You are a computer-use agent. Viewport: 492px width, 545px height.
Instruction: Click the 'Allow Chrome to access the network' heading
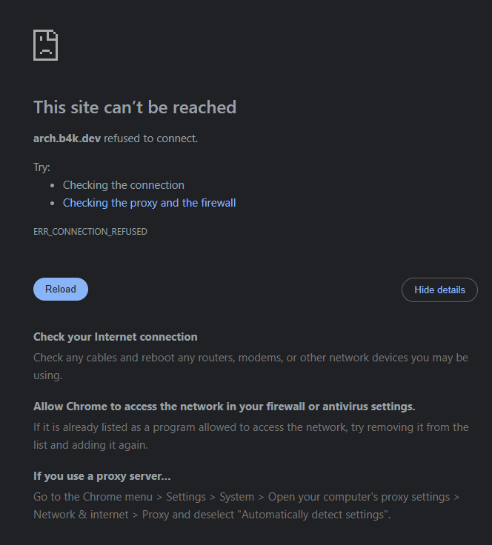coord(225,407)
